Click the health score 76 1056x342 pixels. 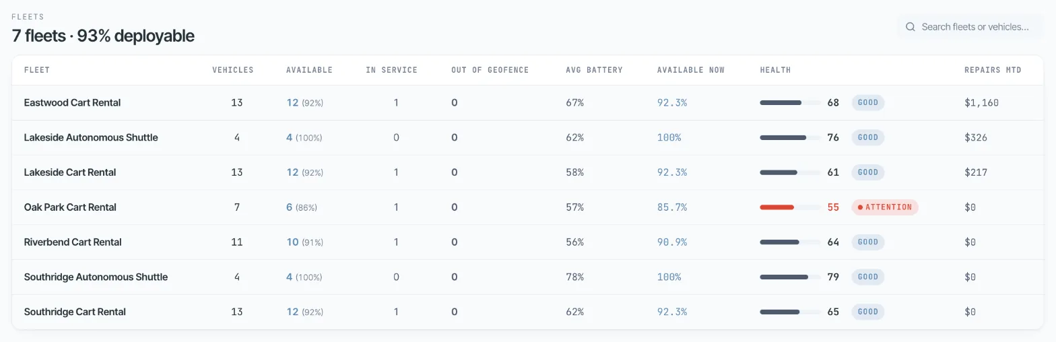pyautogui.click(x=833, y=137)
